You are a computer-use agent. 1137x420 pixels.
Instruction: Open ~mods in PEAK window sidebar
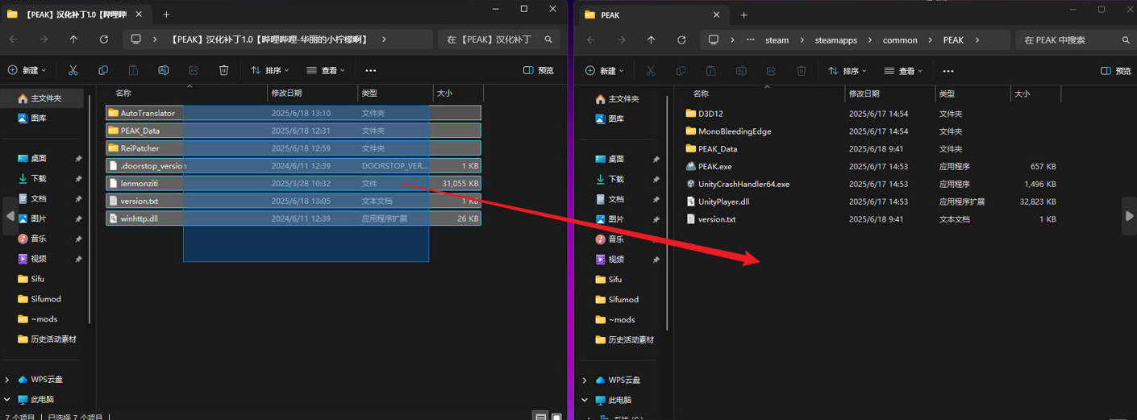coord(623,319)
